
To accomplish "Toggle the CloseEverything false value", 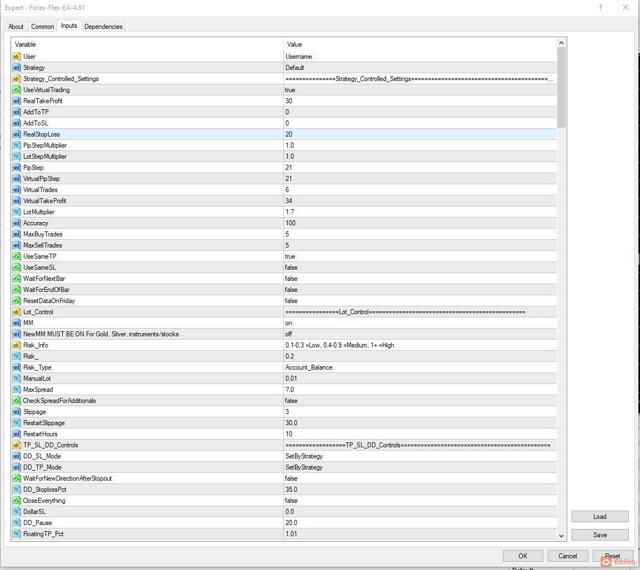I will point(419,500).
